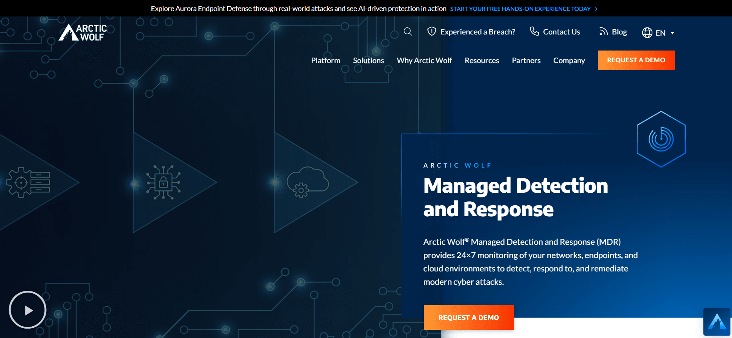This screenshot has height=338, width=732.
Task: Click Request a Demo in header
Action: [636, 60]
